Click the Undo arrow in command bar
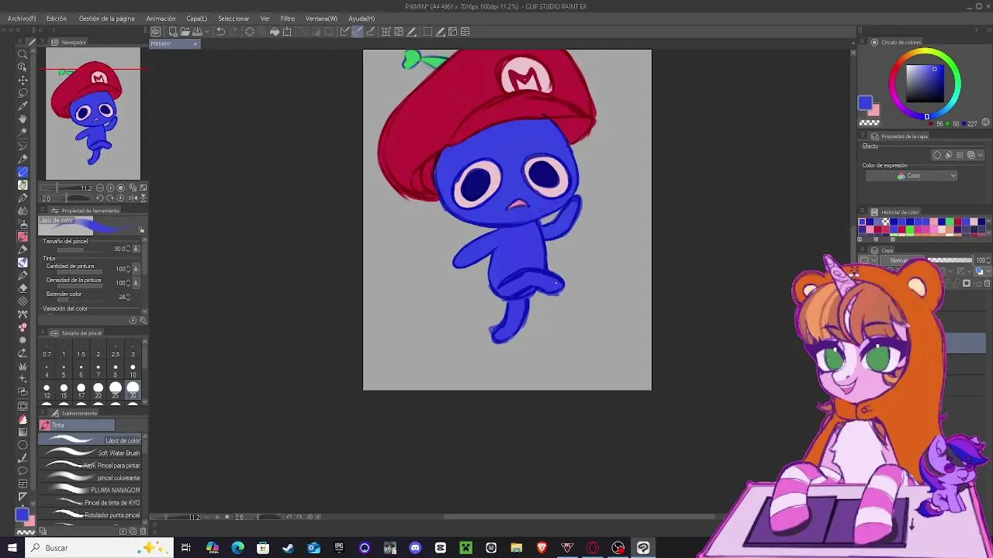The image size is (993, 558). (x=220, y=32)
